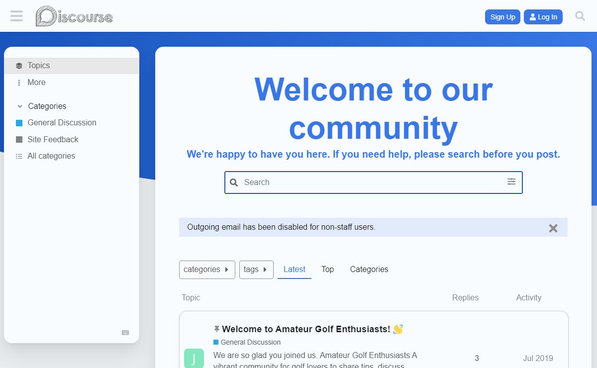The image size is (597, 368).
Task: Open Site Feedback category in sidebar
Action: point(72,140)
